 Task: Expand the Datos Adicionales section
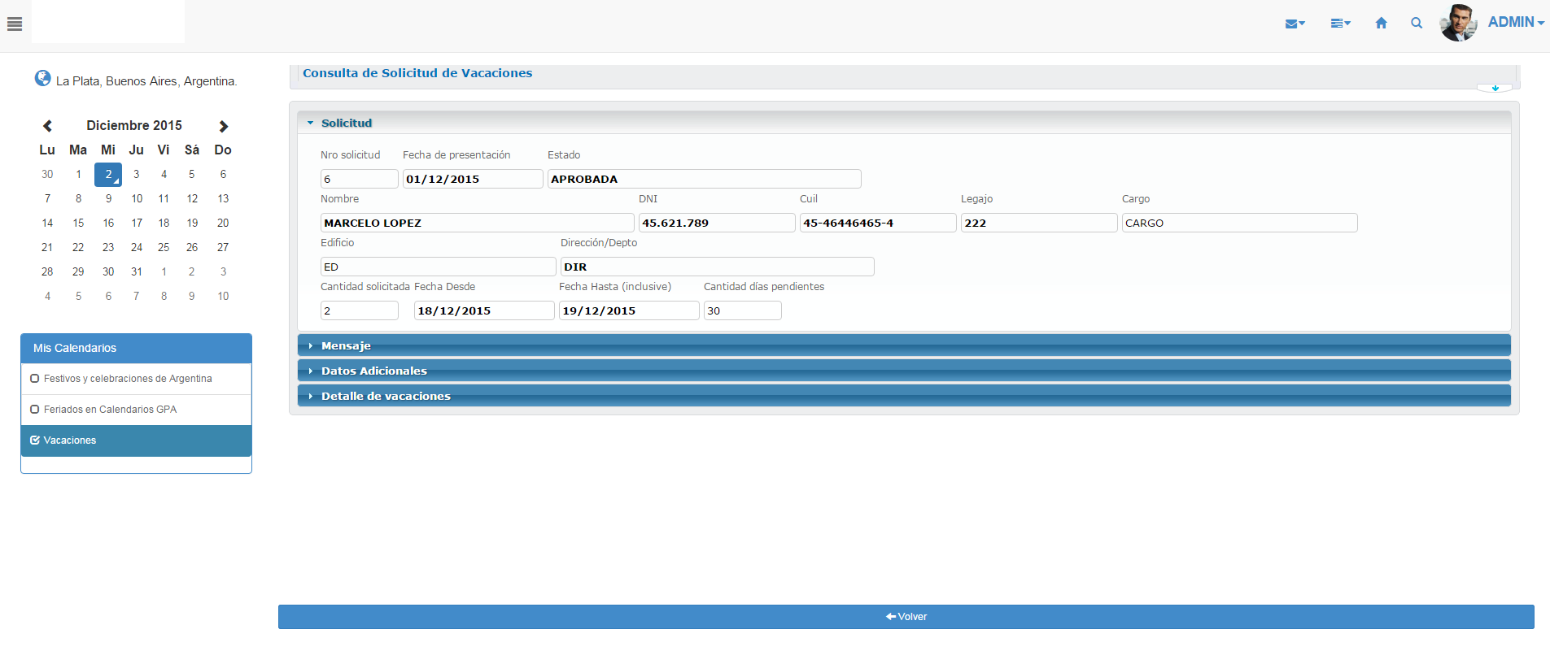point(904,371)
